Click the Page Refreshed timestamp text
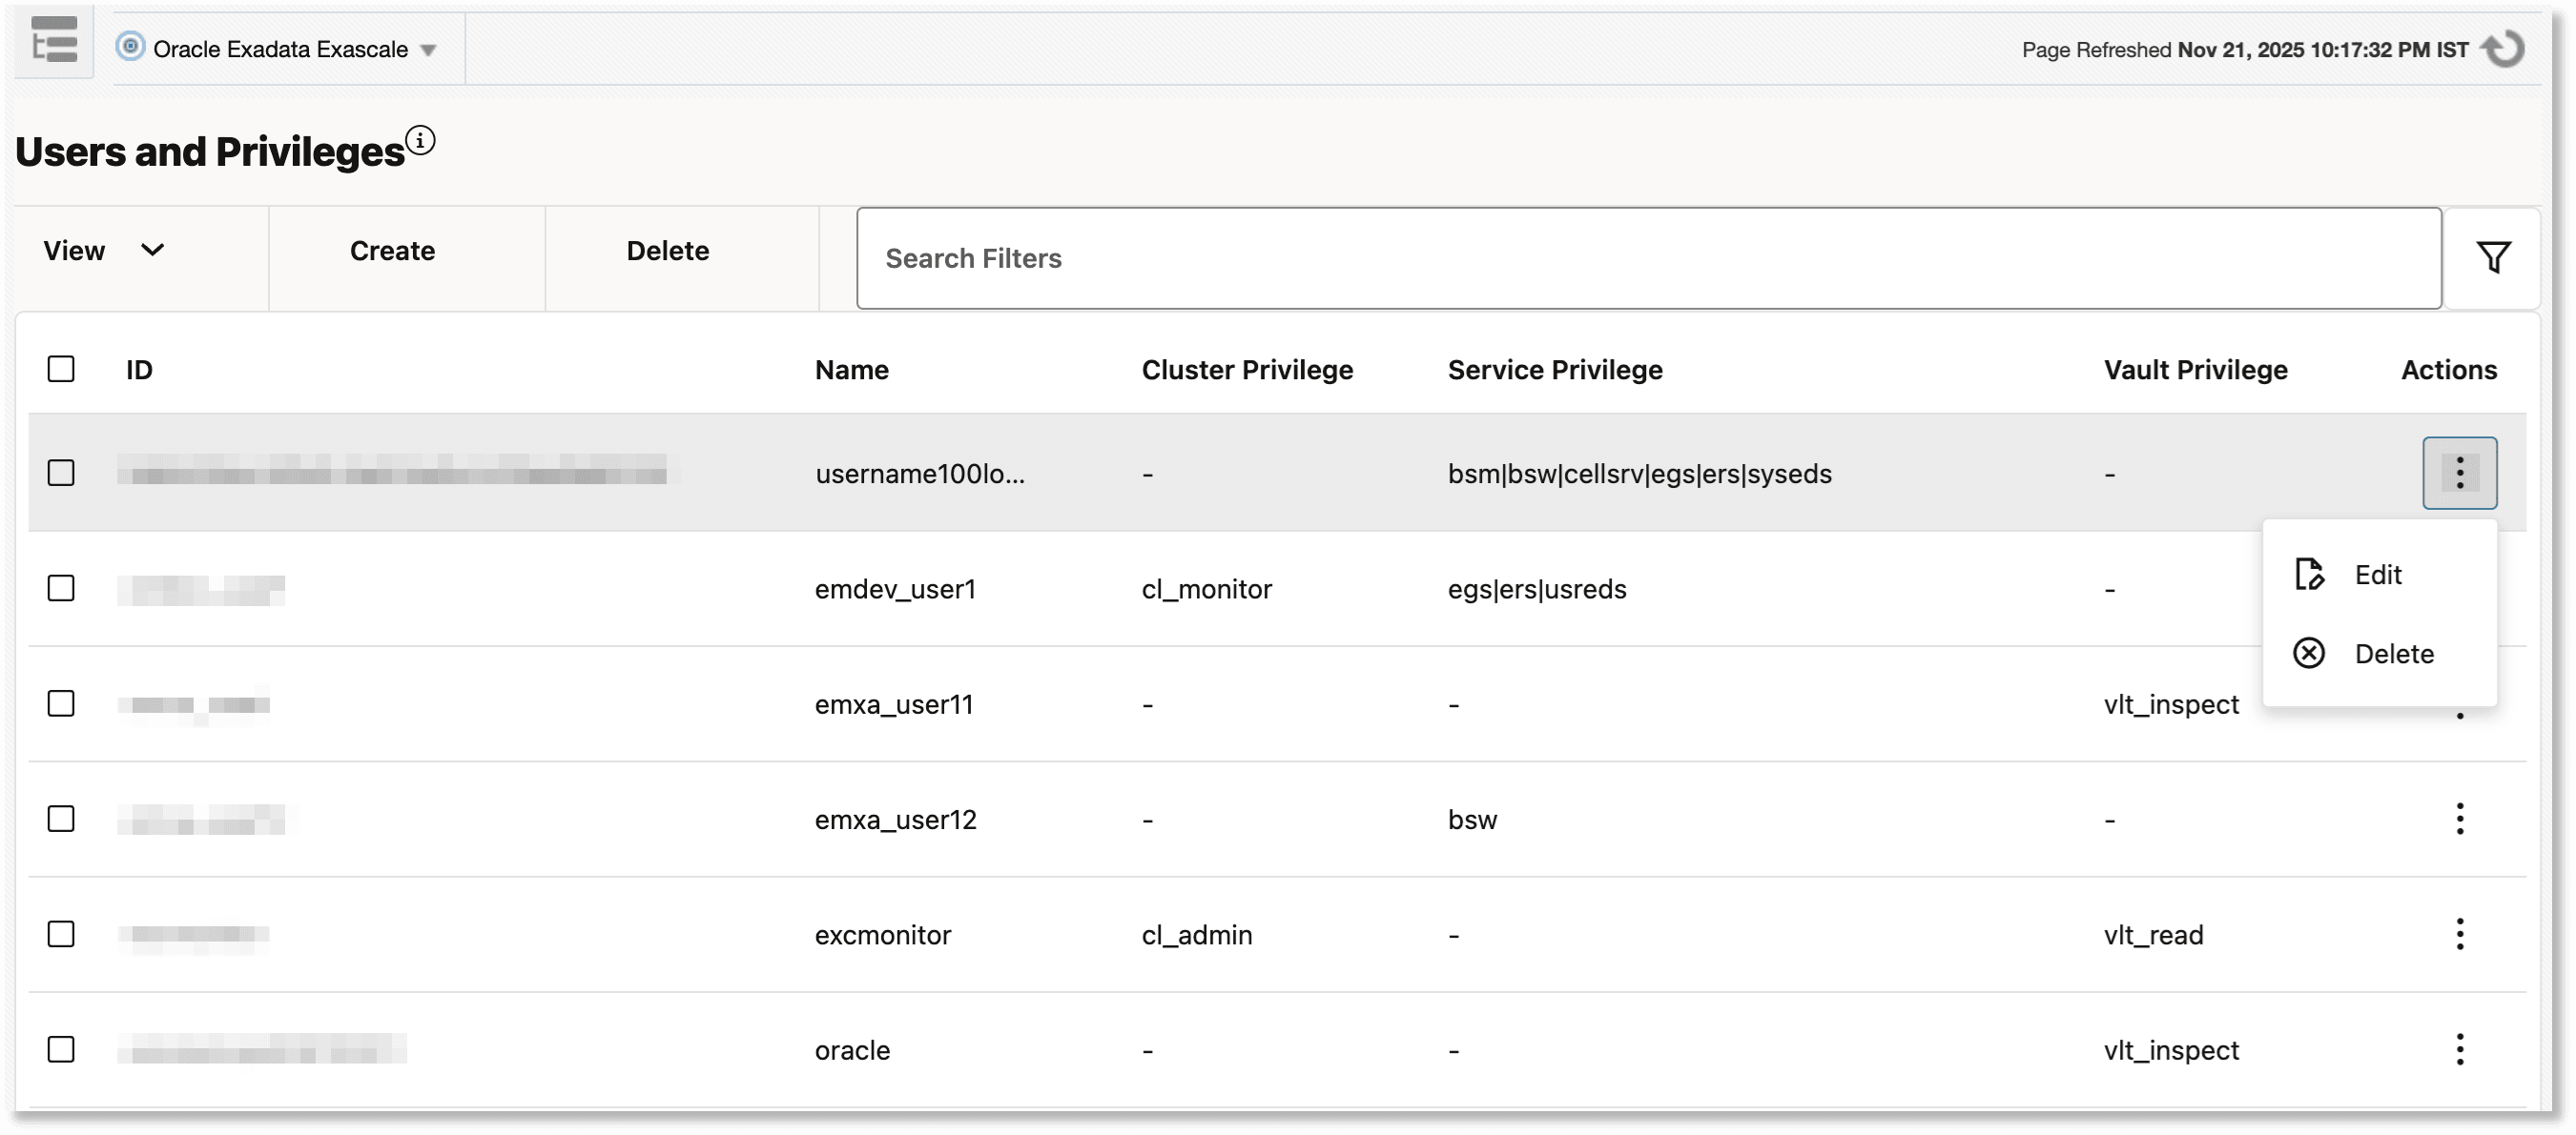The width and height of the screenshot is (2576, 1135). 2244,50
